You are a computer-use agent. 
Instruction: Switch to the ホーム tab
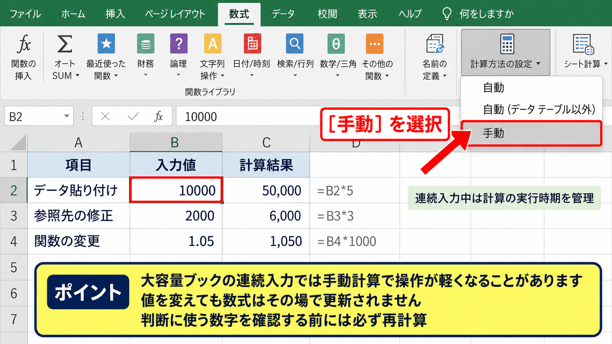pos(73,14)
